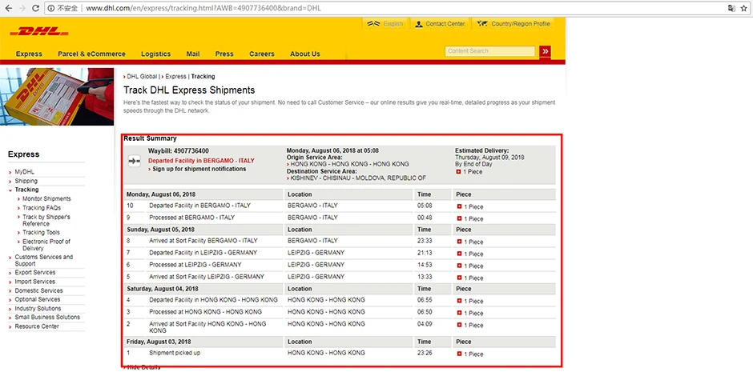Open the Contact Center button
Viewport: 753px width, 376px height.
[x=441, y=24]
